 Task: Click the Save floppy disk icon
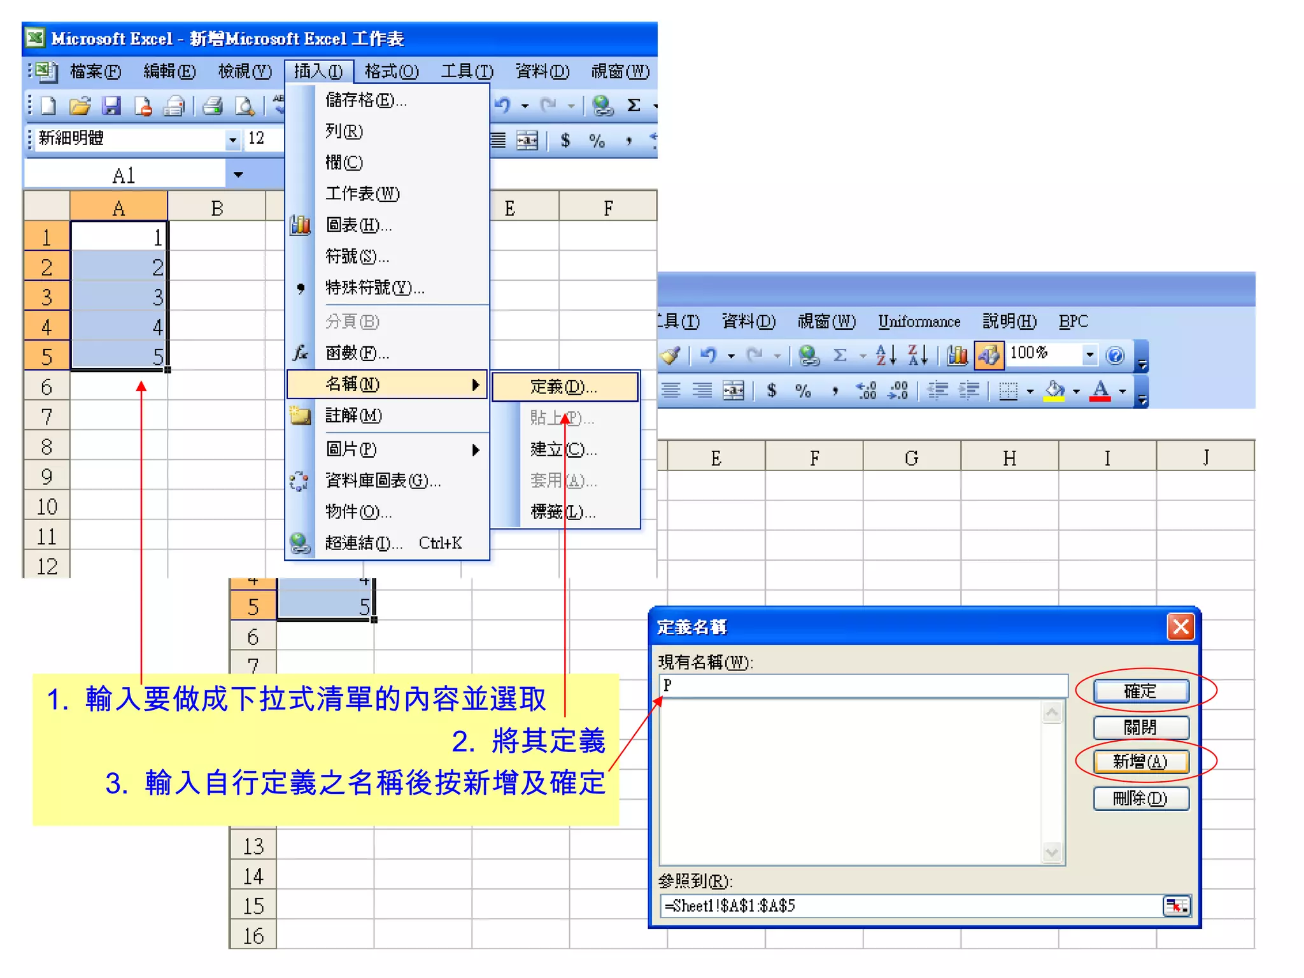pos(111,106)
